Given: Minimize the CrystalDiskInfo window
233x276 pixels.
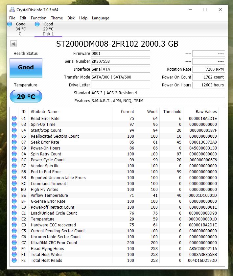Looking at the screenshot, I should [190, 10].
